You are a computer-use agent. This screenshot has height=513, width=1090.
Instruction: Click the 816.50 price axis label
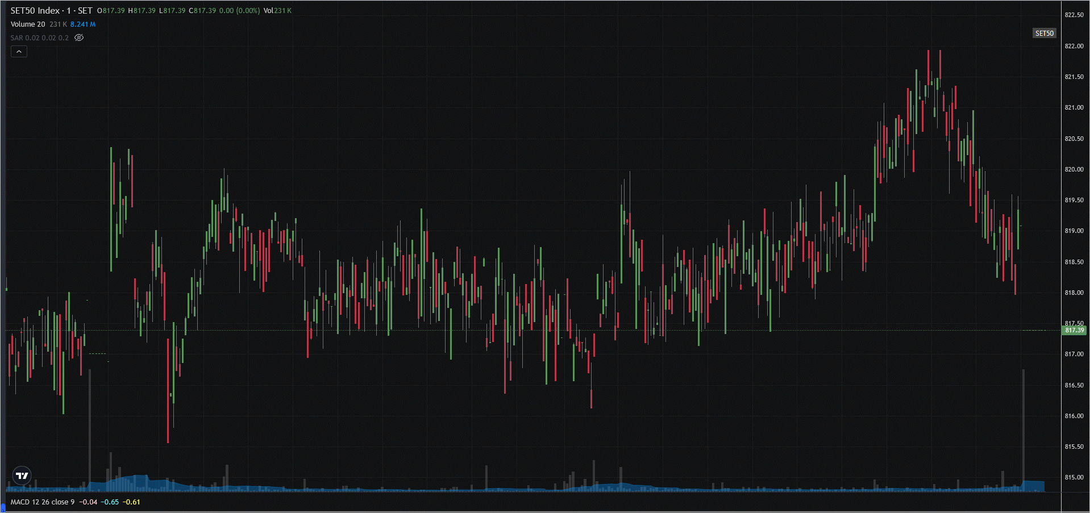[x=1074, y=385]
